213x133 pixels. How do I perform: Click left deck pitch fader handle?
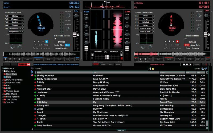pos(75,35)
